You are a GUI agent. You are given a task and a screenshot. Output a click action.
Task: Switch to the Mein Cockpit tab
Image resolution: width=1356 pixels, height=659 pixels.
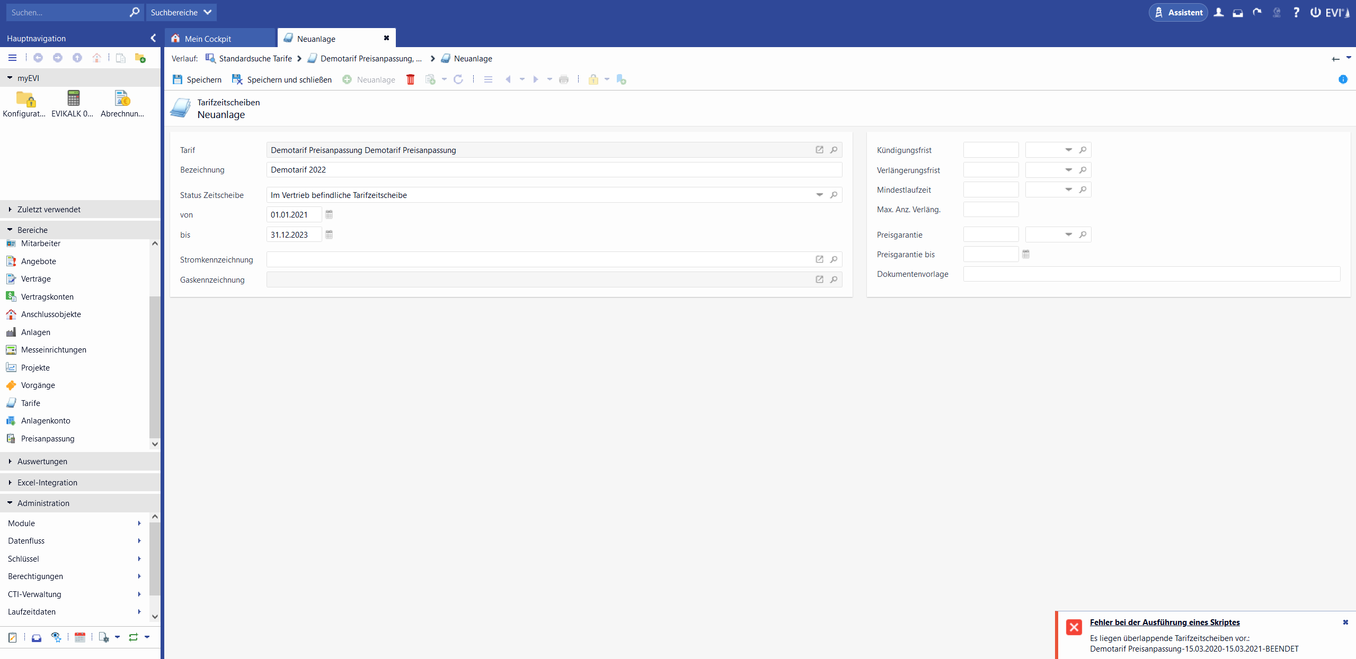208,39
